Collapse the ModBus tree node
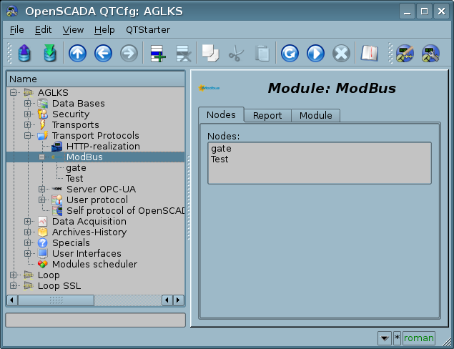 click(42, 157)
